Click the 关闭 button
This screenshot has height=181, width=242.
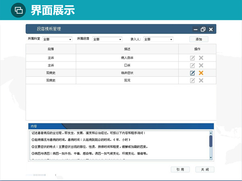(x=205, y=169)
